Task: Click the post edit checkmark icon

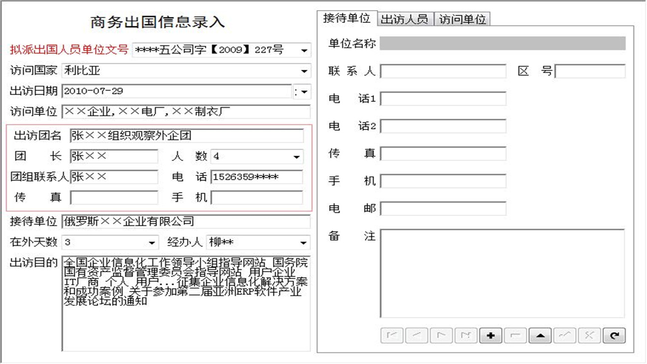Action: (565, 335)
